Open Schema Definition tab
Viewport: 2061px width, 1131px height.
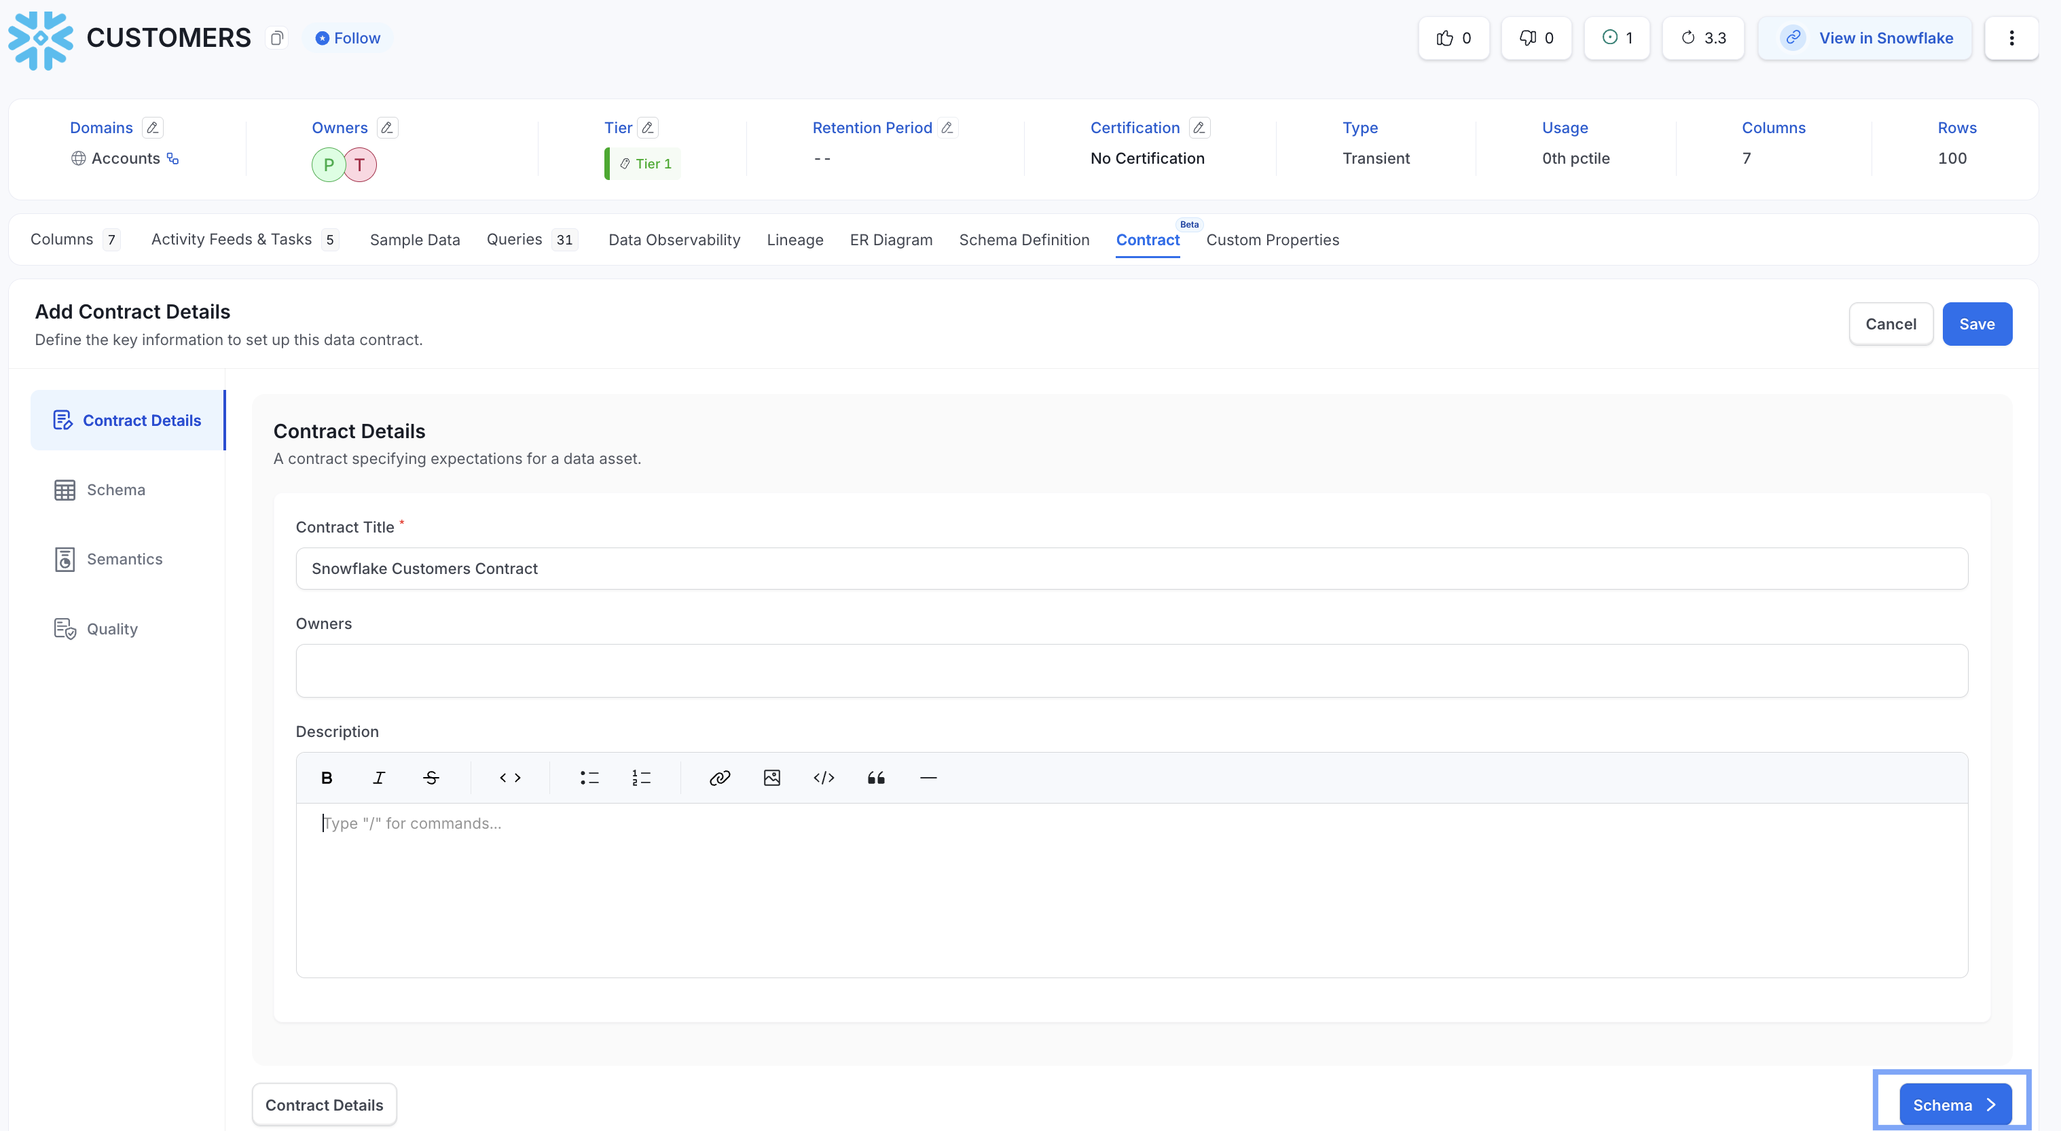[x=1024, y=239]
